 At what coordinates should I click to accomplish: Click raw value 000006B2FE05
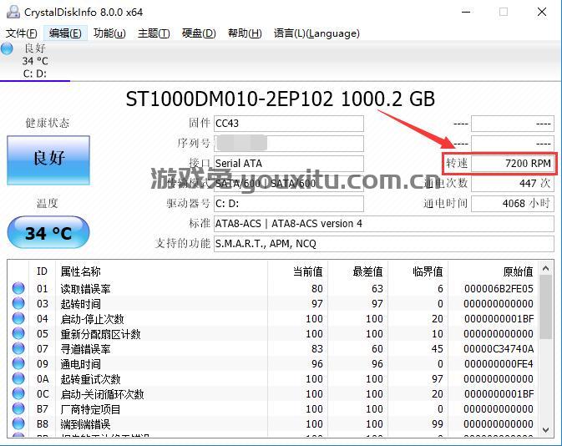499,289
